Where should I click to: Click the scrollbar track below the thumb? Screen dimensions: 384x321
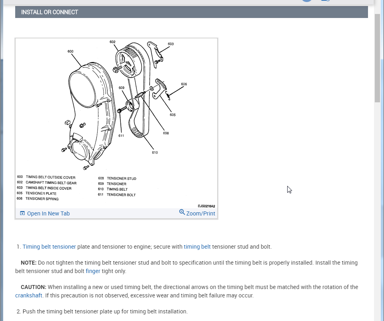click(x=377, y=200)
